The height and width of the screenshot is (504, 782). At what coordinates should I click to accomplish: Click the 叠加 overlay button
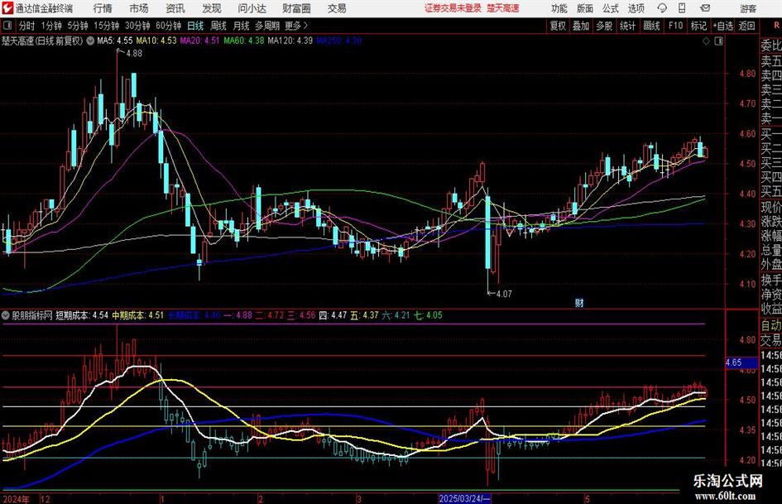pyautogui.click(x=581, y=26)
